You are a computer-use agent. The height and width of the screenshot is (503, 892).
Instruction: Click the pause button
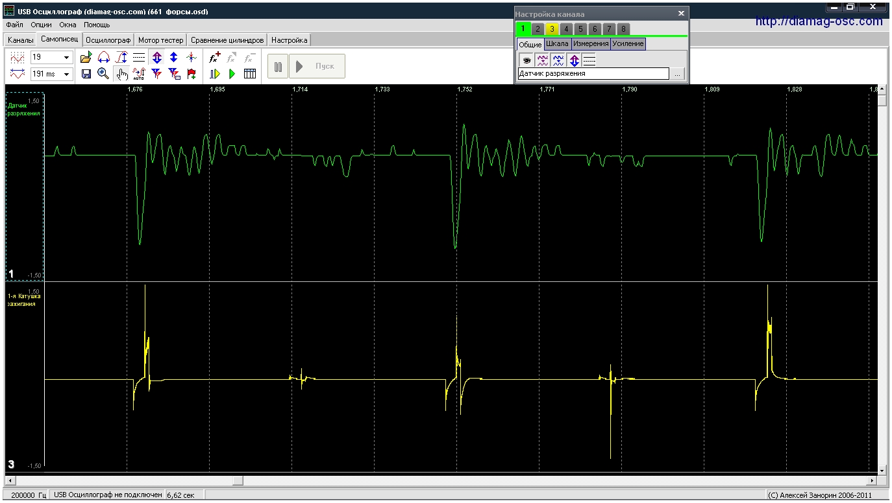pyautogui.click(x=278, y=66)
